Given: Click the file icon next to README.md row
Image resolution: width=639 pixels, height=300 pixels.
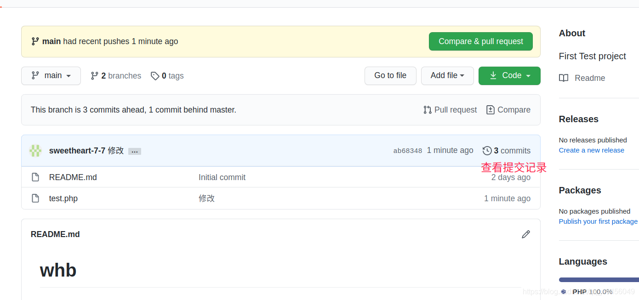Looking at the screenshot, I should (35, 177).
